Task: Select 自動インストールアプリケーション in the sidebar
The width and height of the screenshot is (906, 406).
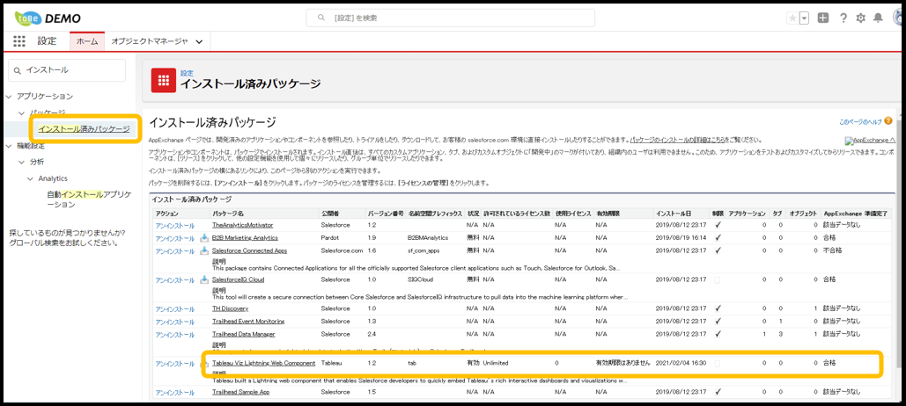Action: coord(90,199)
